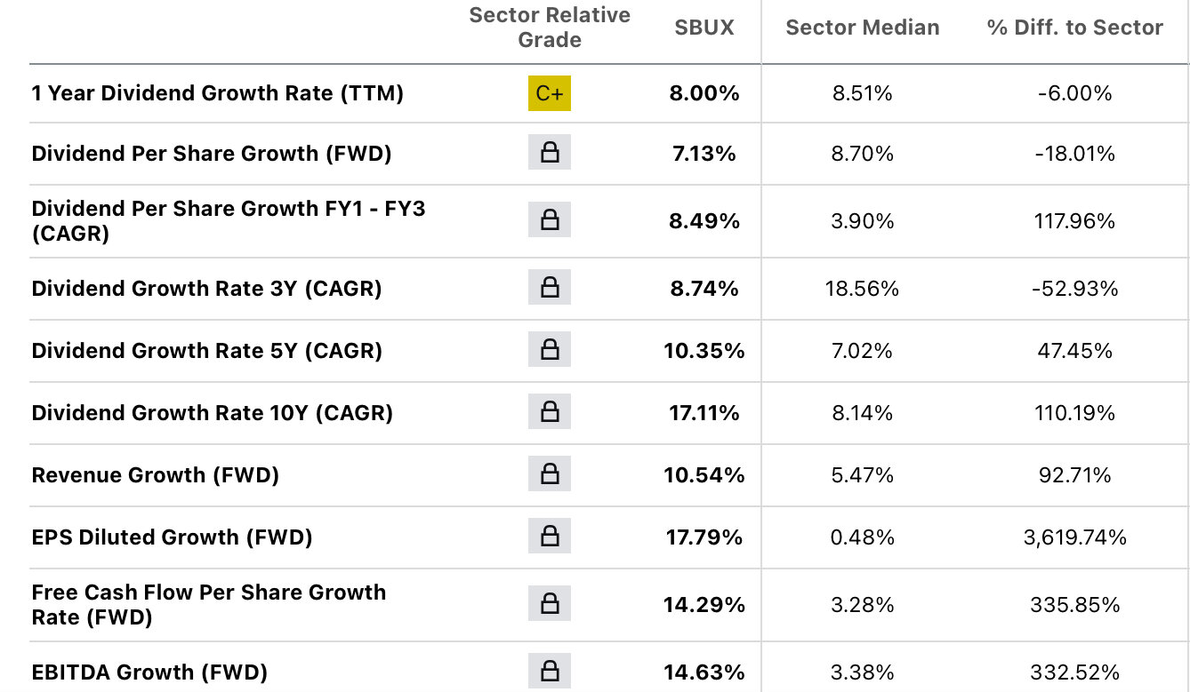Open the Revenue Growth (FWD) metric
Viewport: 1190px width, 692px height.
(x=155, y=475)
